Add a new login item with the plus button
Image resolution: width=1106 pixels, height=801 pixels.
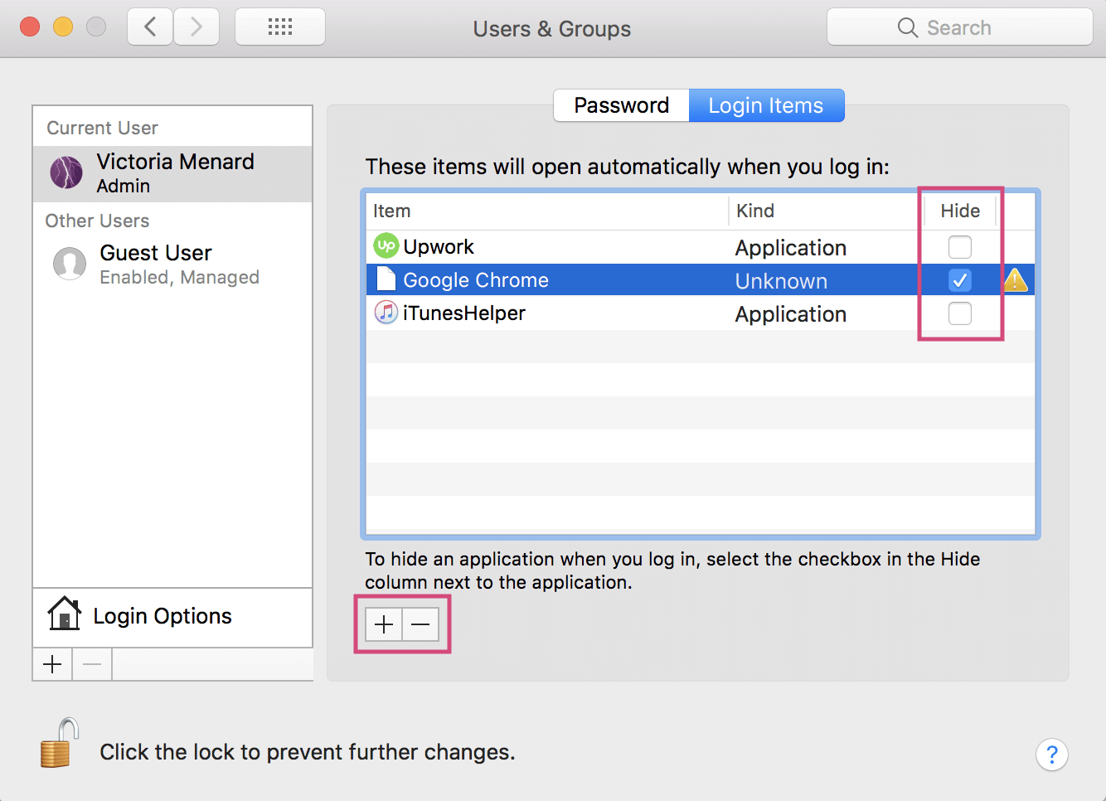(x=383, y=624)
